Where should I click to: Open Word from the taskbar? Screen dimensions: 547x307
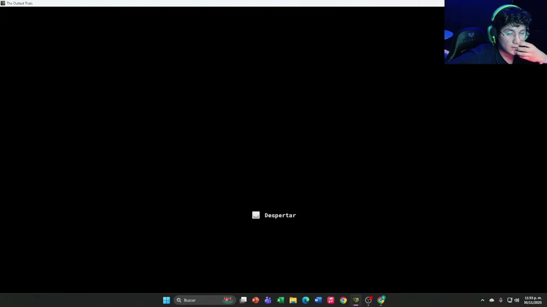click(x=318, y=300)
